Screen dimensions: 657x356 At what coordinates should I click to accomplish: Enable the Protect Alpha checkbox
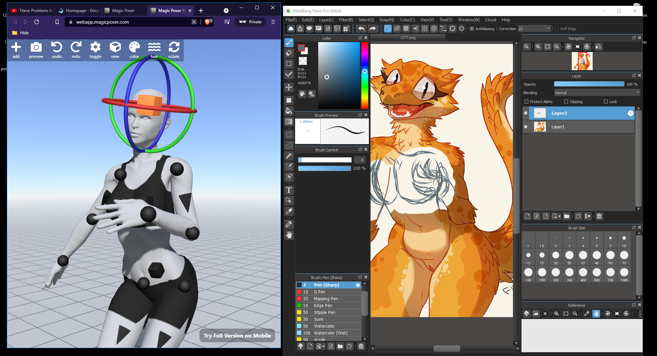point(527,102)
